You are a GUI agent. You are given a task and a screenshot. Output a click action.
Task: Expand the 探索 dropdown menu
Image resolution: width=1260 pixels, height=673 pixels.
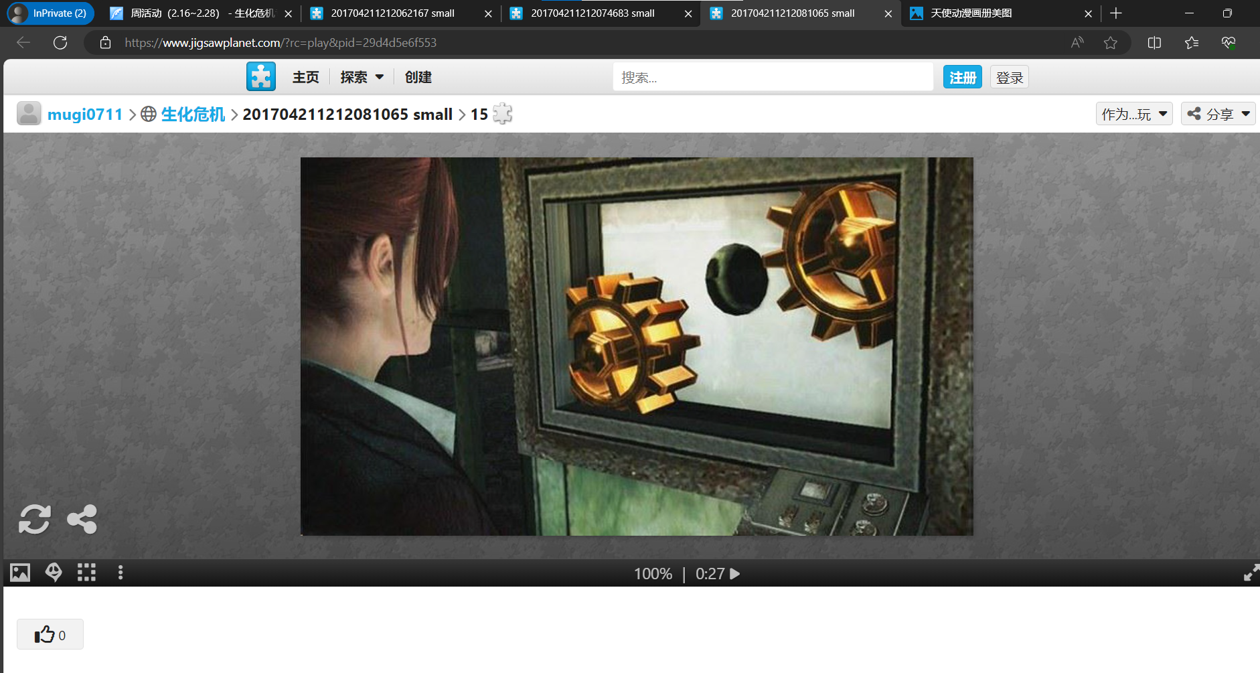[x=361, y=76]
